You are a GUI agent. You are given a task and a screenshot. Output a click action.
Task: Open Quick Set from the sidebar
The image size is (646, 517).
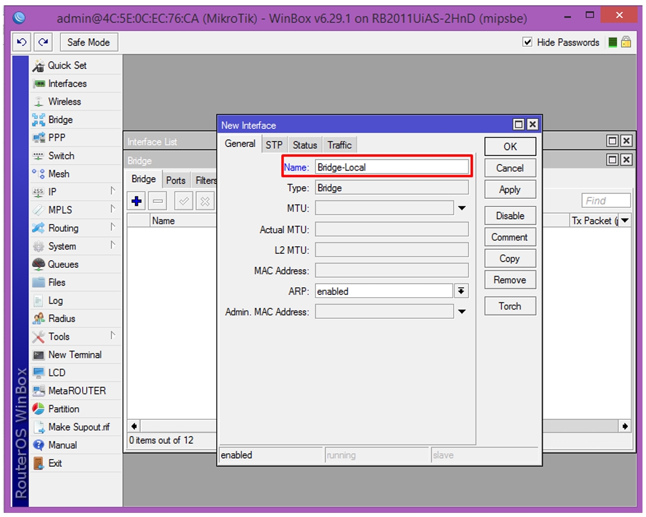pos(76,66)
